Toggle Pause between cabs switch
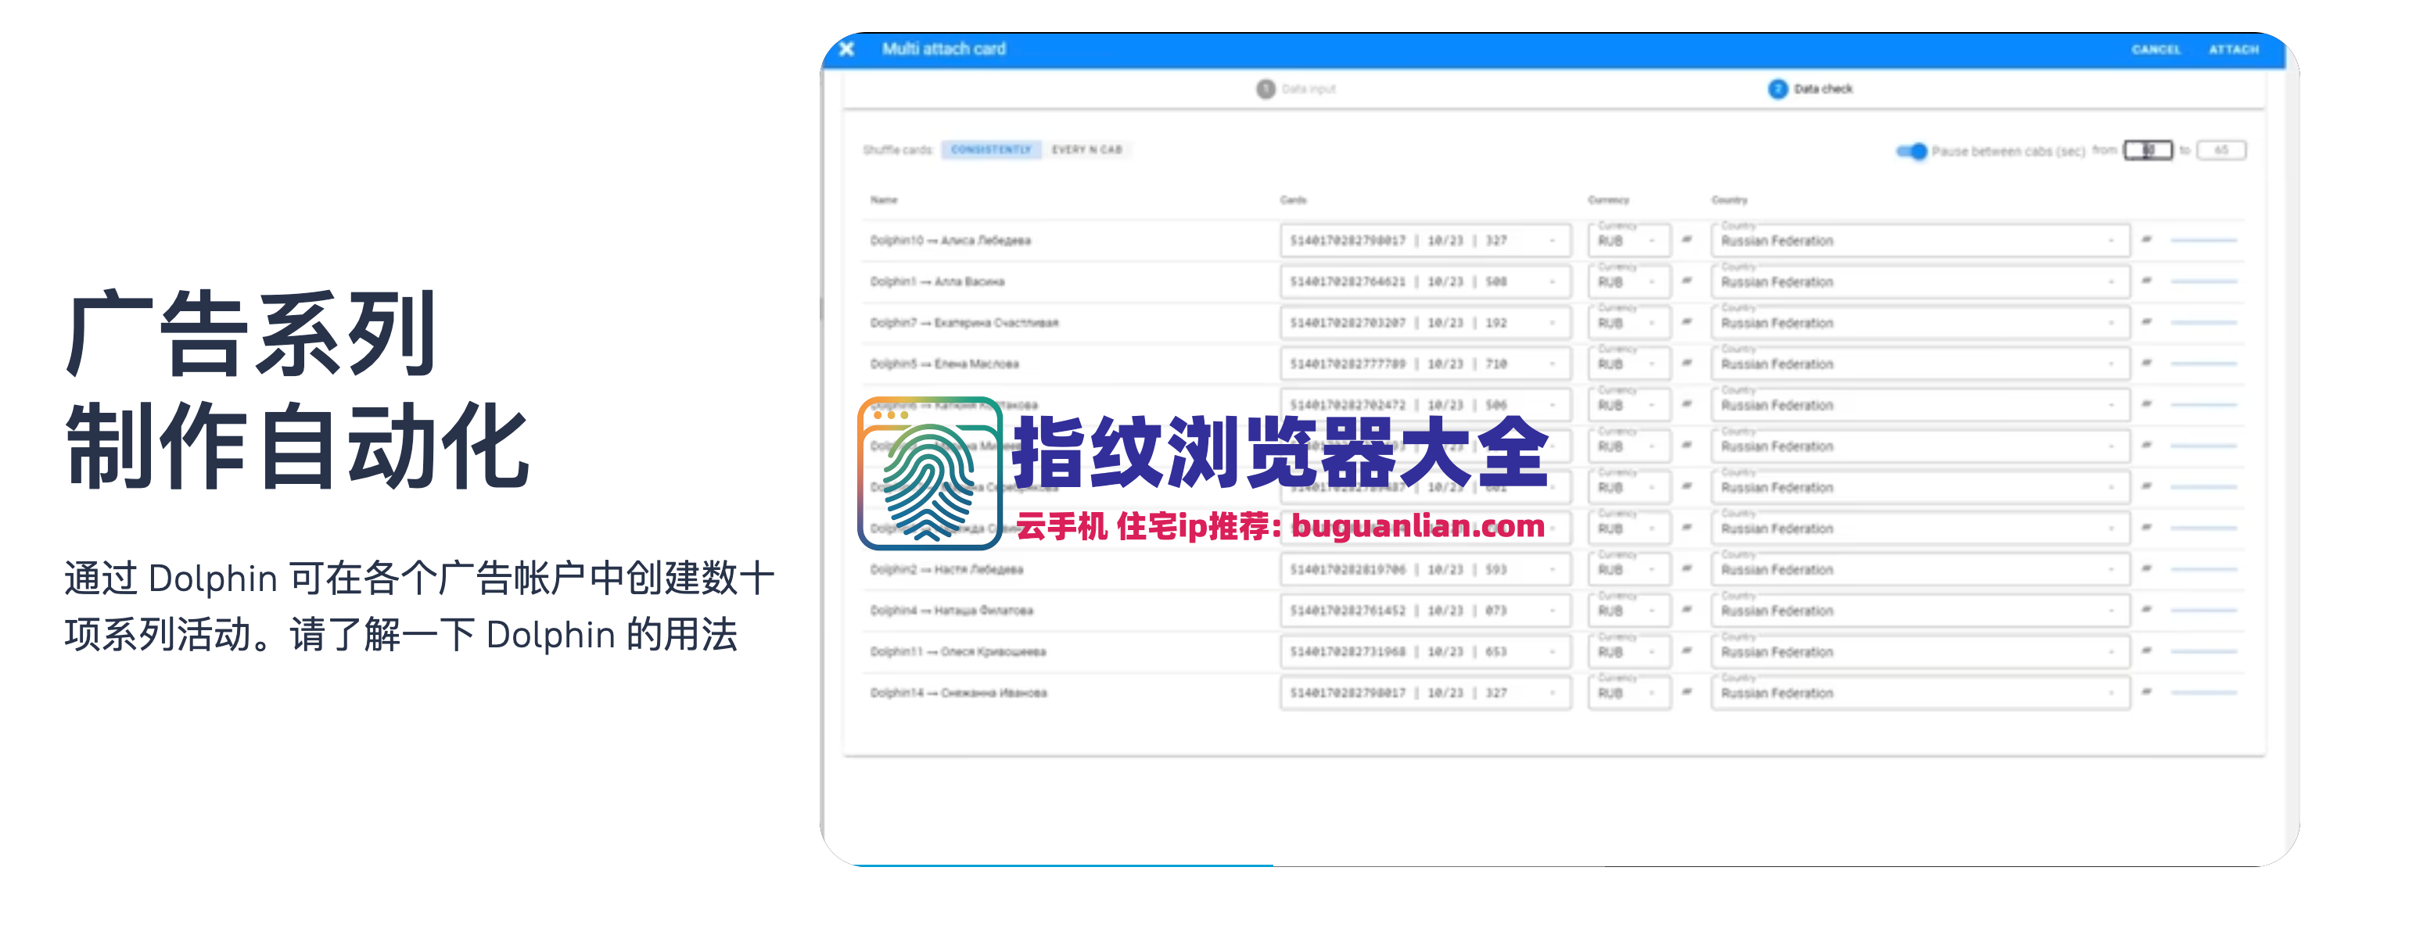 coord(1912,150)
